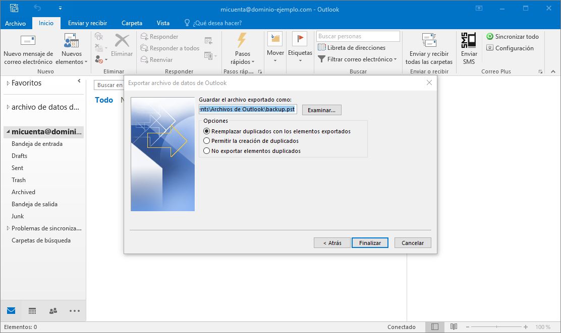Screen dimensions: 561x333
Task: Open Pasos rápidos lightning icon
Action: coord(242,40)
